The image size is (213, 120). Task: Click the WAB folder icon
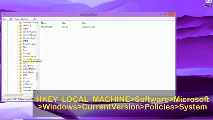[x=20, y=75]
